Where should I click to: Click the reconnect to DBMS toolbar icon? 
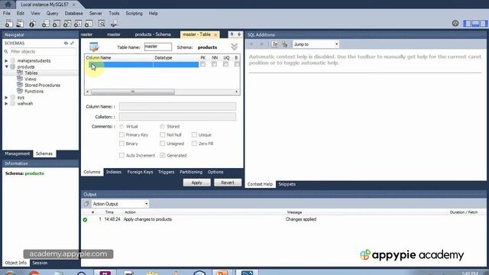pos(114,24)
